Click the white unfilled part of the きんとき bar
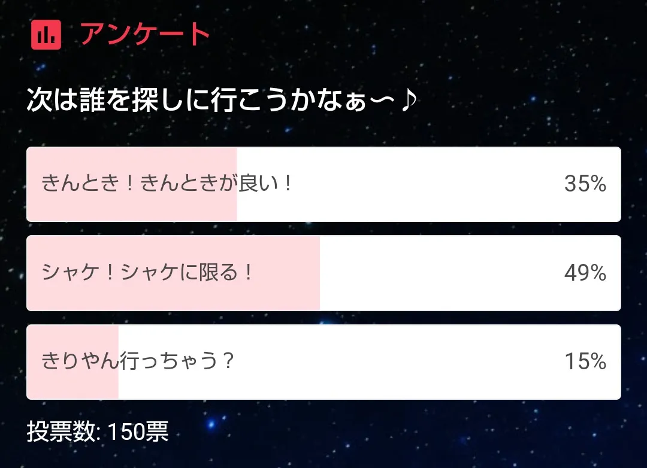This screenshot has width=647, height=468. click(419, 184)
